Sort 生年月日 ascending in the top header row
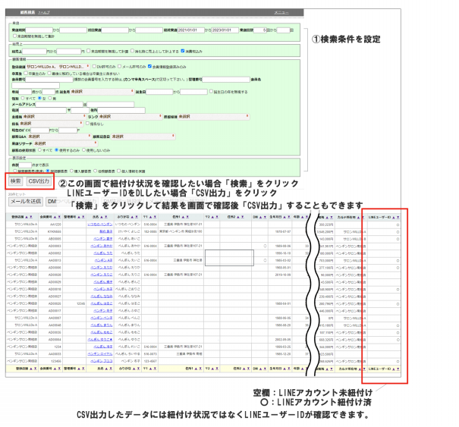459x427 pixels. tap(285, 217)
